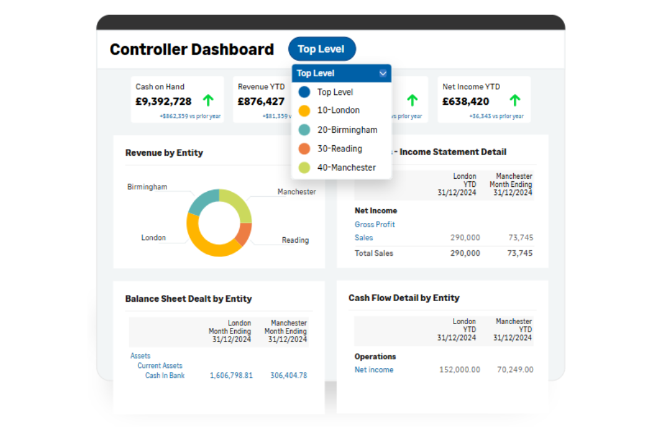This screenshot has width=671, height=447.
Task: Click the chevron on the Top Level dropdown
Action: click(383, 73)
